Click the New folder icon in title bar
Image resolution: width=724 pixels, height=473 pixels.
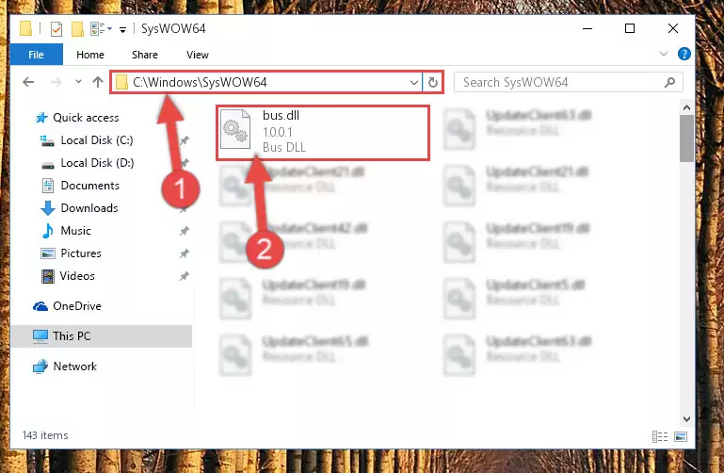coord(77,29)
